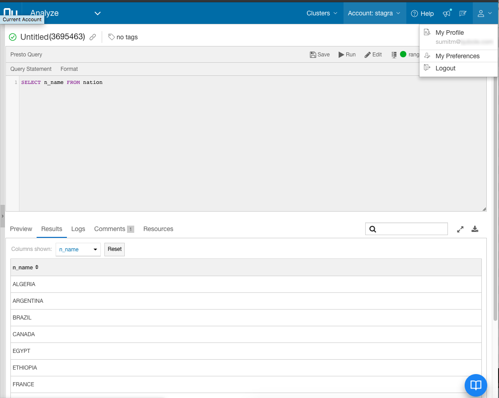Click the Reset columns button
This screenshot has width=499, height=398.
114,250
